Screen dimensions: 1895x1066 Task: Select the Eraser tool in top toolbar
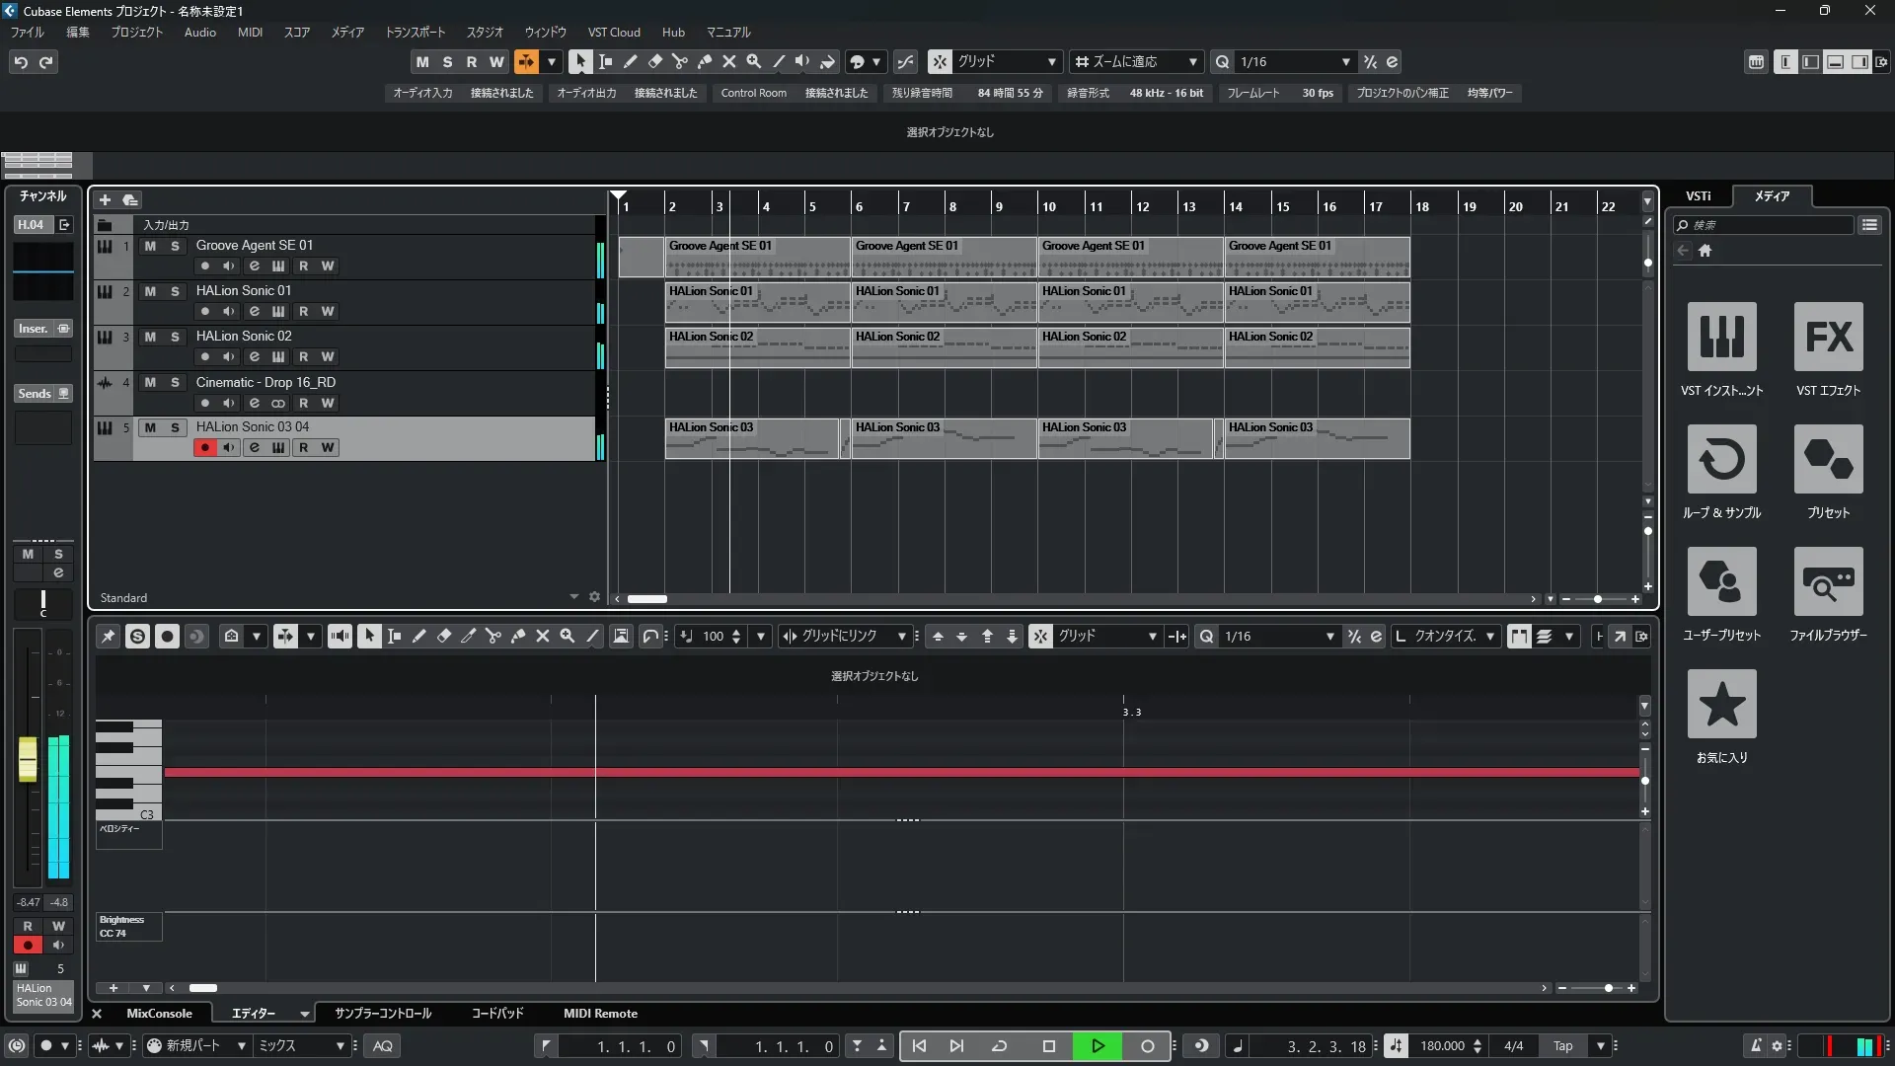click(x=654, y=61)
